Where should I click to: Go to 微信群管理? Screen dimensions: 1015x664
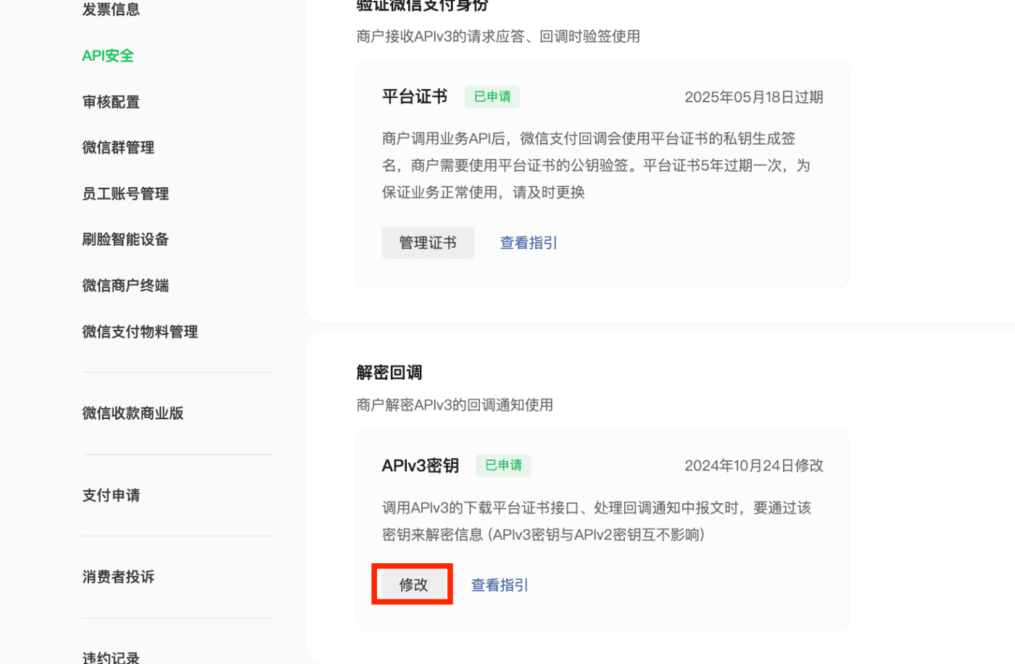pyautogui.click(x=118, y=148)
